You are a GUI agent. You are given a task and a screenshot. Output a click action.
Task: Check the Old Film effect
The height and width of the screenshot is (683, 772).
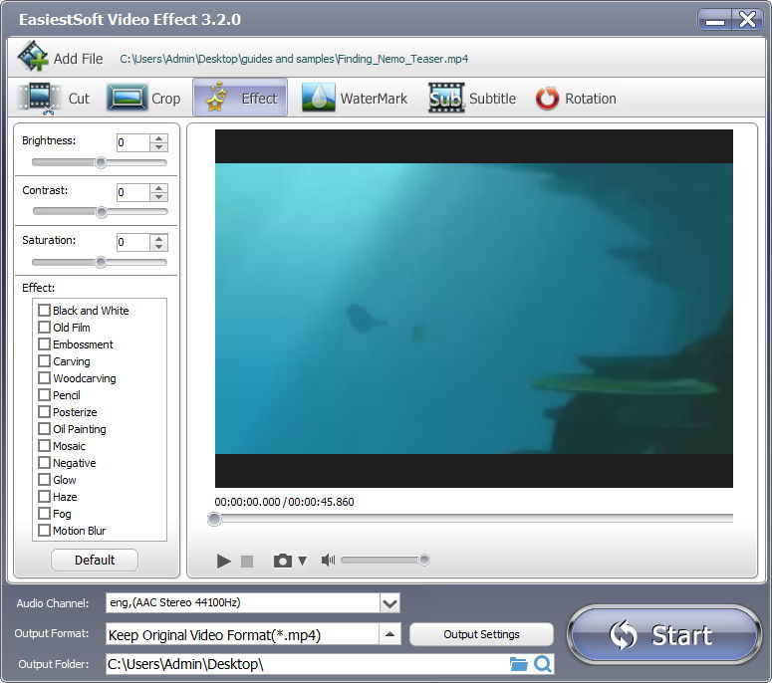coord(44,328)
